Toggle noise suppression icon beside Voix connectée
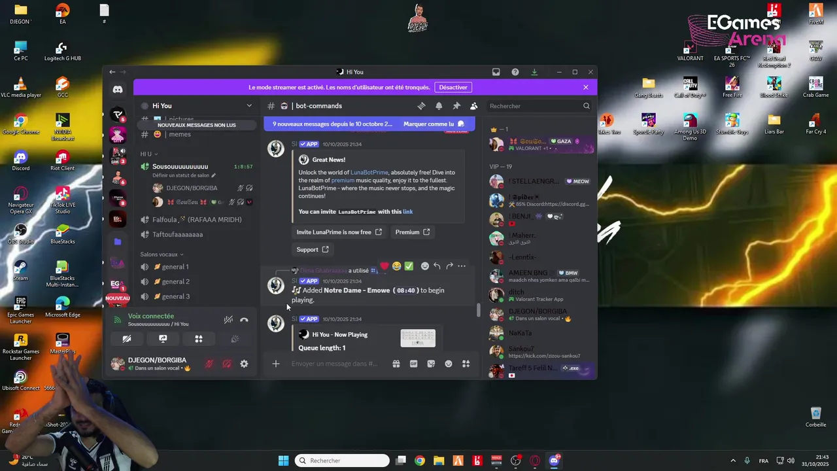 228,320
